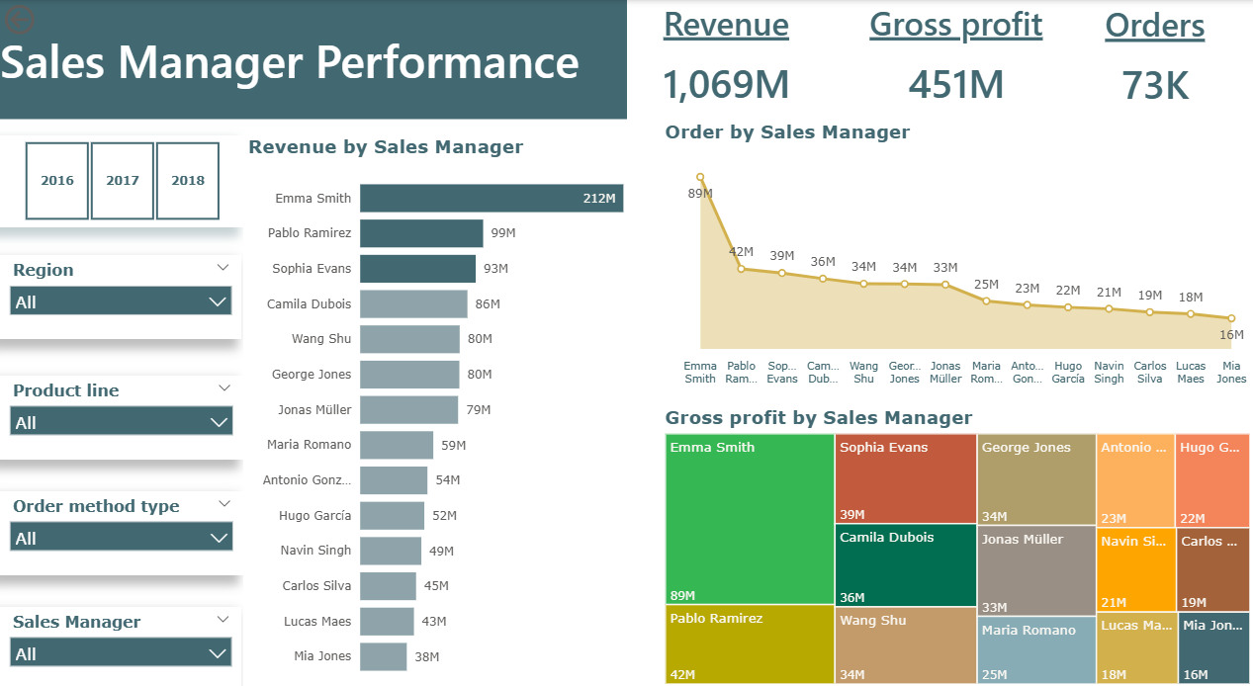Image resolution: width=1253 pixels, height=686 pixels.
Task: Open the Order method type dropdown
Action: [x=121, y=538]
